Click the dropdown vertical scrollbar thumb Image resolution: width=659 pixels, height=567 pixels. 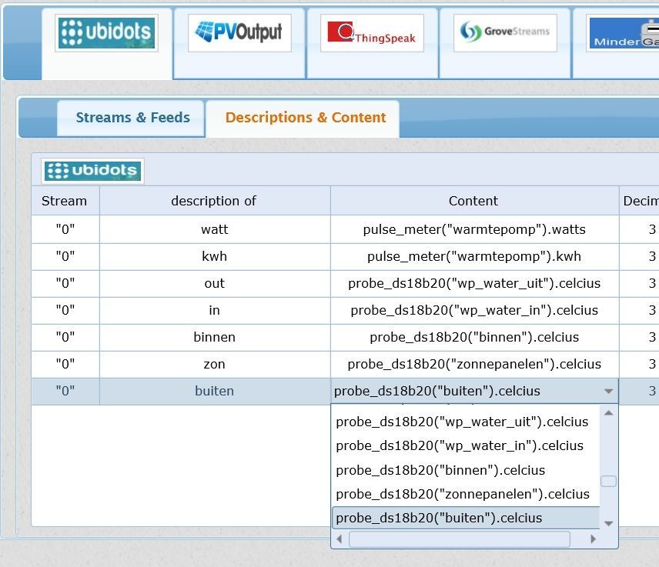pos(608,481)
